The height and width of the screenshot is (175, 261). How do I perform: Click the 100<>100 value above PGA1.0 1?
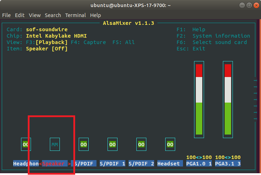pyautogui.click(x=199, y=157)
